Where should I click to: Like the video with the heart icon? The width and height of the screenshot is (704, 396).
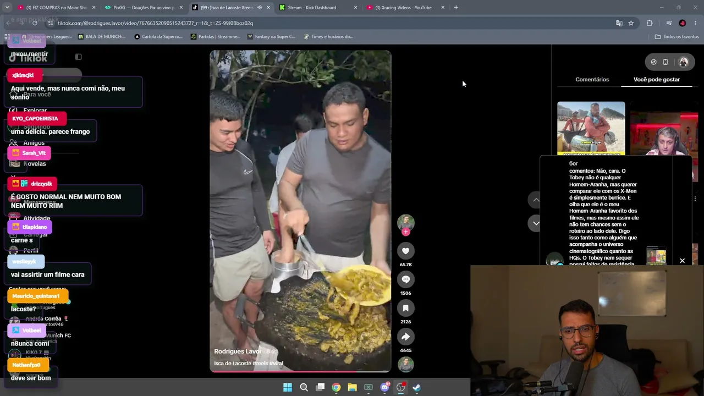(x=406, y=251)
